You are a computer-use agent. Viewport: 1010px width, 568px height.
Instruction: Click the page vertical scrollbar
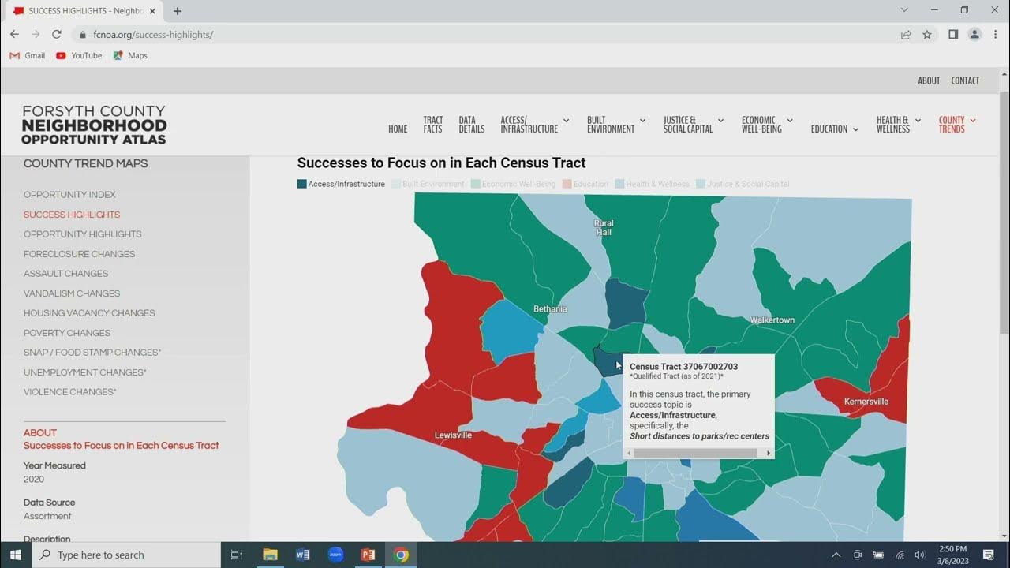[1004, 213]
